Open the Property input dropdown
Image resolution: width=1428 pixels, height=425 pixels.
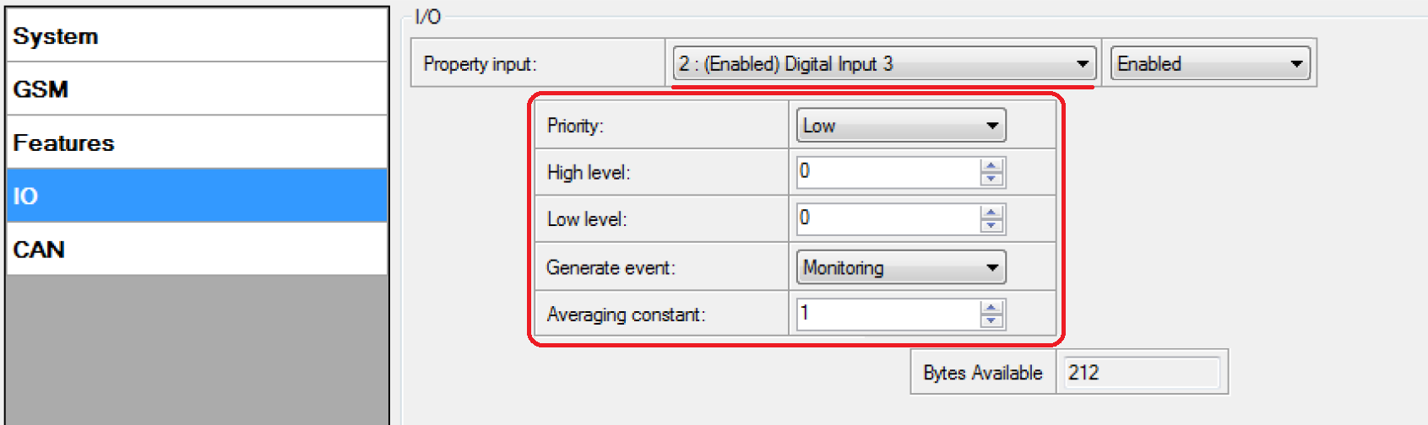883,64
